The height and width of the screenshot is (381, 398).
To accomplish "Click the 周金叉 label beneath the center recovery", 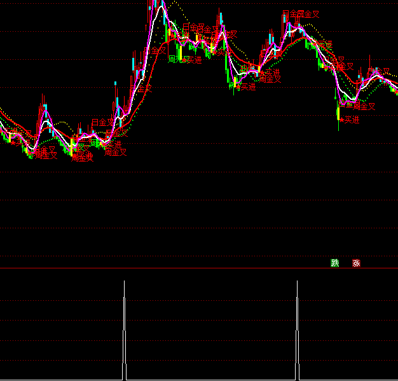I will [x=269, y=79].
